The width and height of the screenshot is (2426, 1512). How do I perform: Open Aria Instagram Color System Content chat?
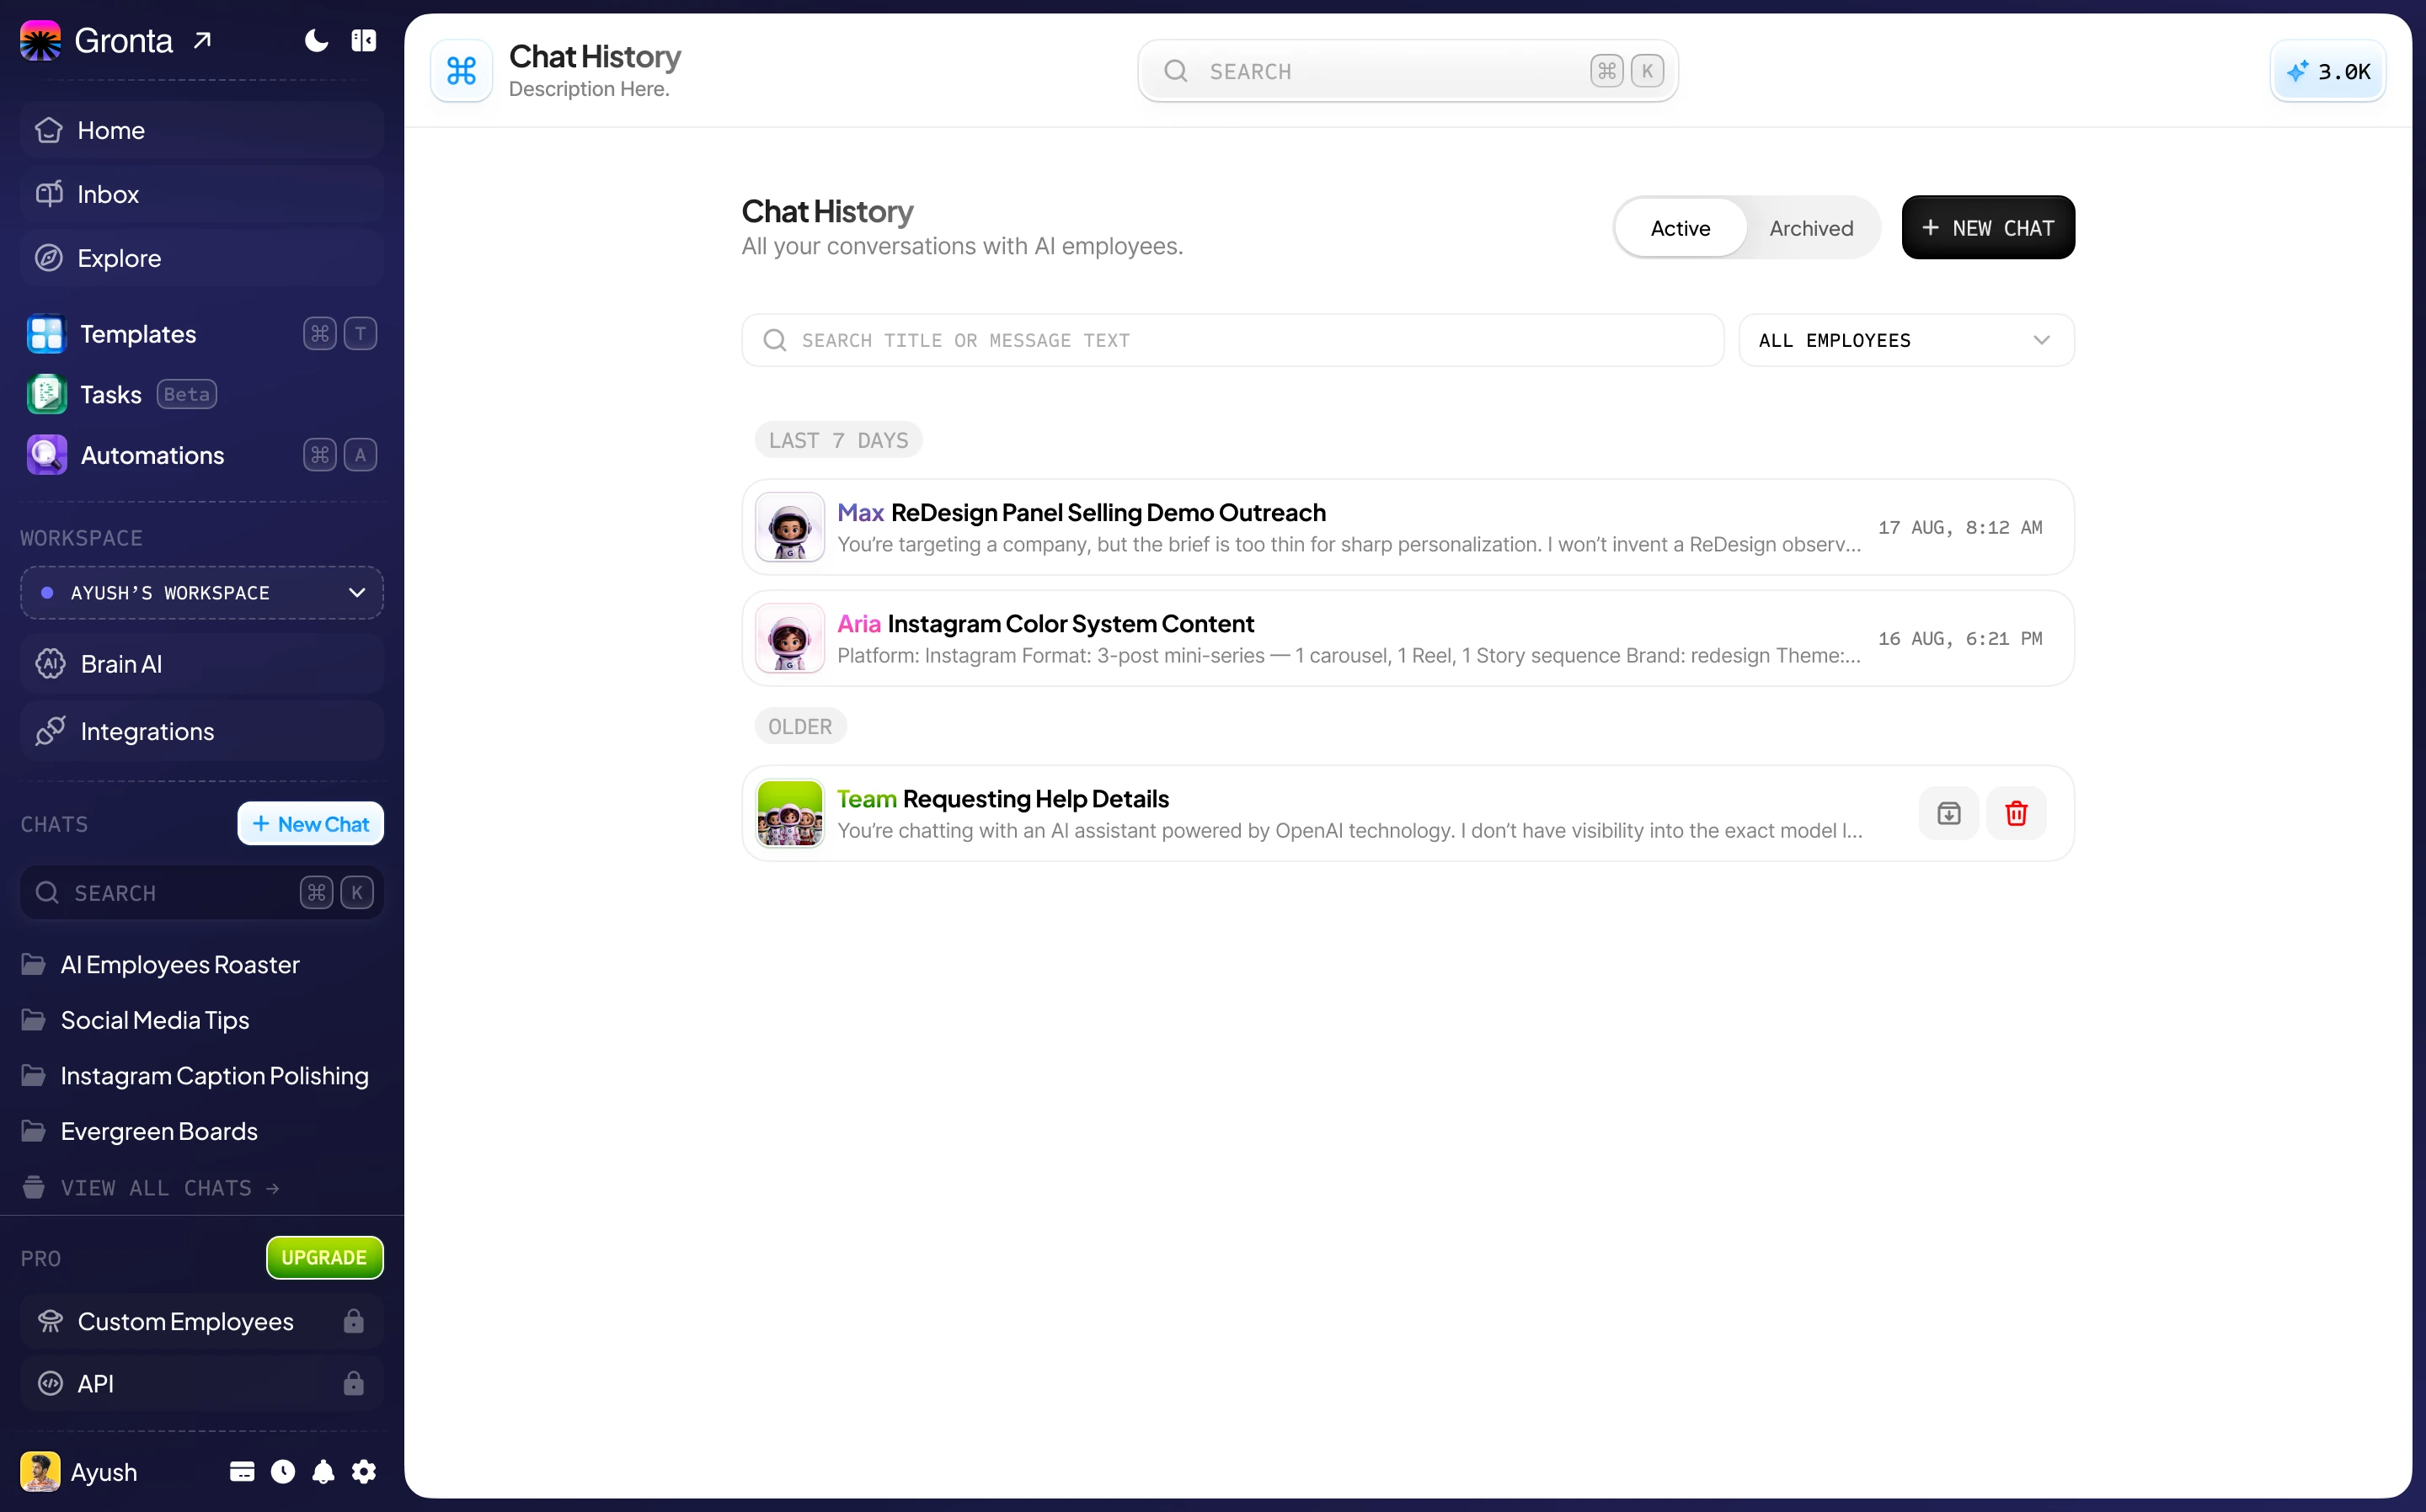coord(1408,638)
